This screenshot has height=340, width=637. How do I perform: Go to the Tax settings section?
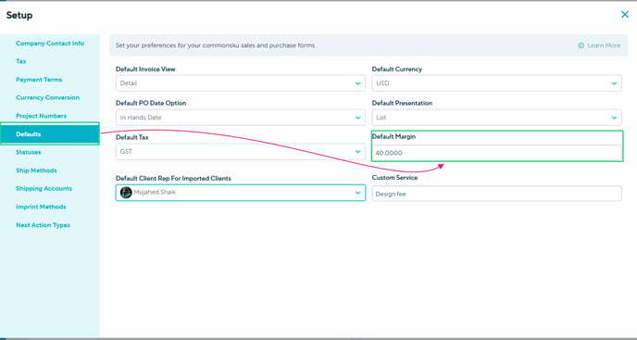(21, 61)
